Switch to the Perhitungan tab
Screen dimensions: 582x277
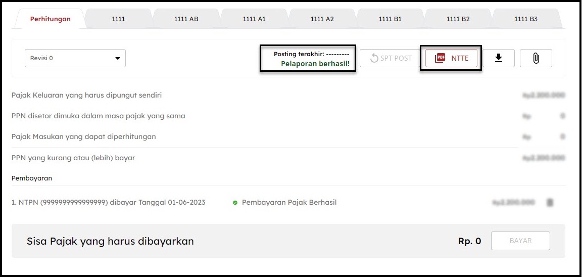51,19
